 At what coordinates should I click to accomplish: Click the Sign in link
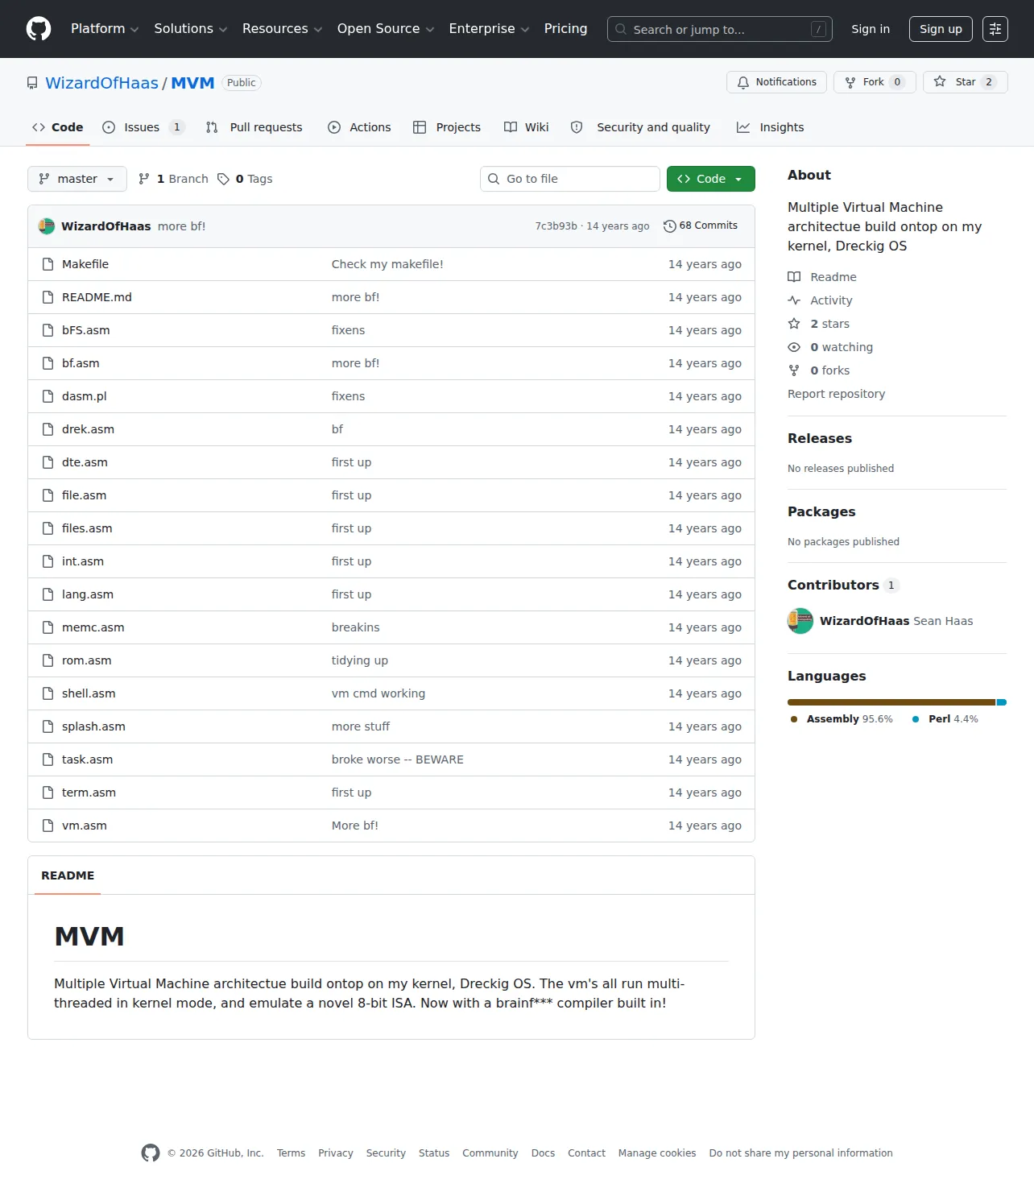[871, 29]
